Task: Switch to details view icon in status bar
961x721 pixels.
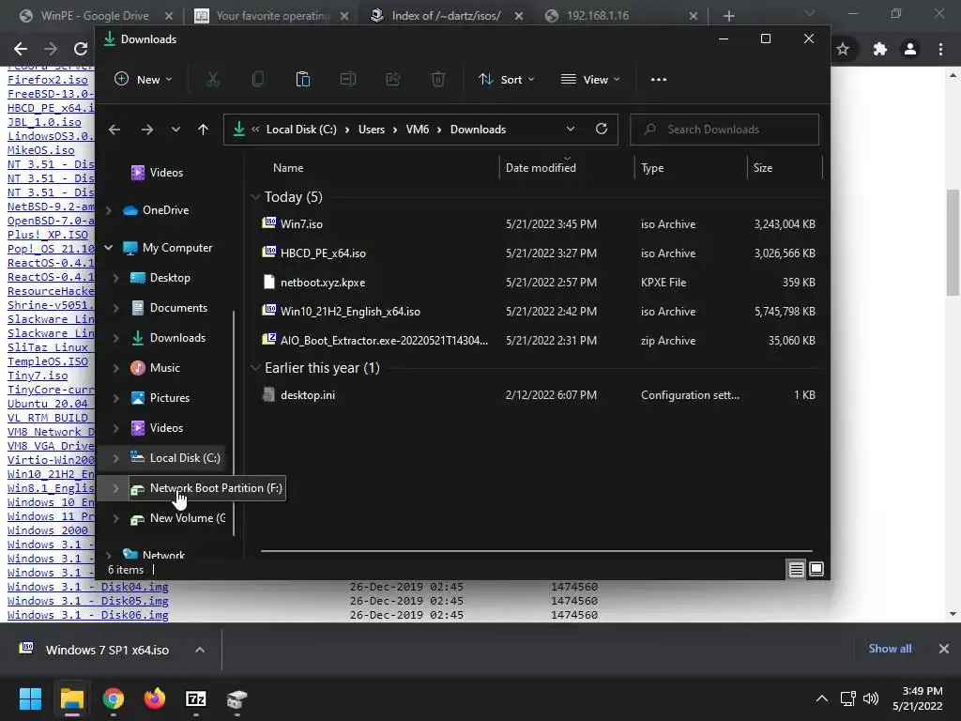Action: 796,570
